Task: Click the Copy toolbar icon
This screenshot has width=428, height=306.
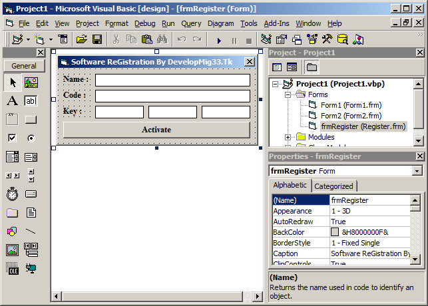Action: coord(131,39)
